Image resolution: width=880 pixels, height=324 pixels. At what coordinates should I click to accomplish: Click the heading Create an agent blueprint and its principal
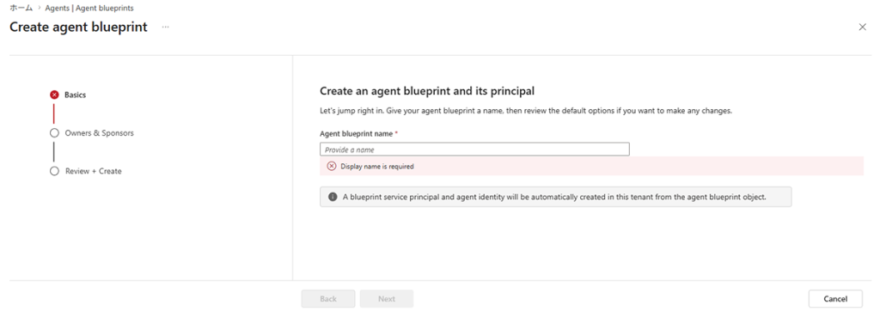tap(426, 90)
